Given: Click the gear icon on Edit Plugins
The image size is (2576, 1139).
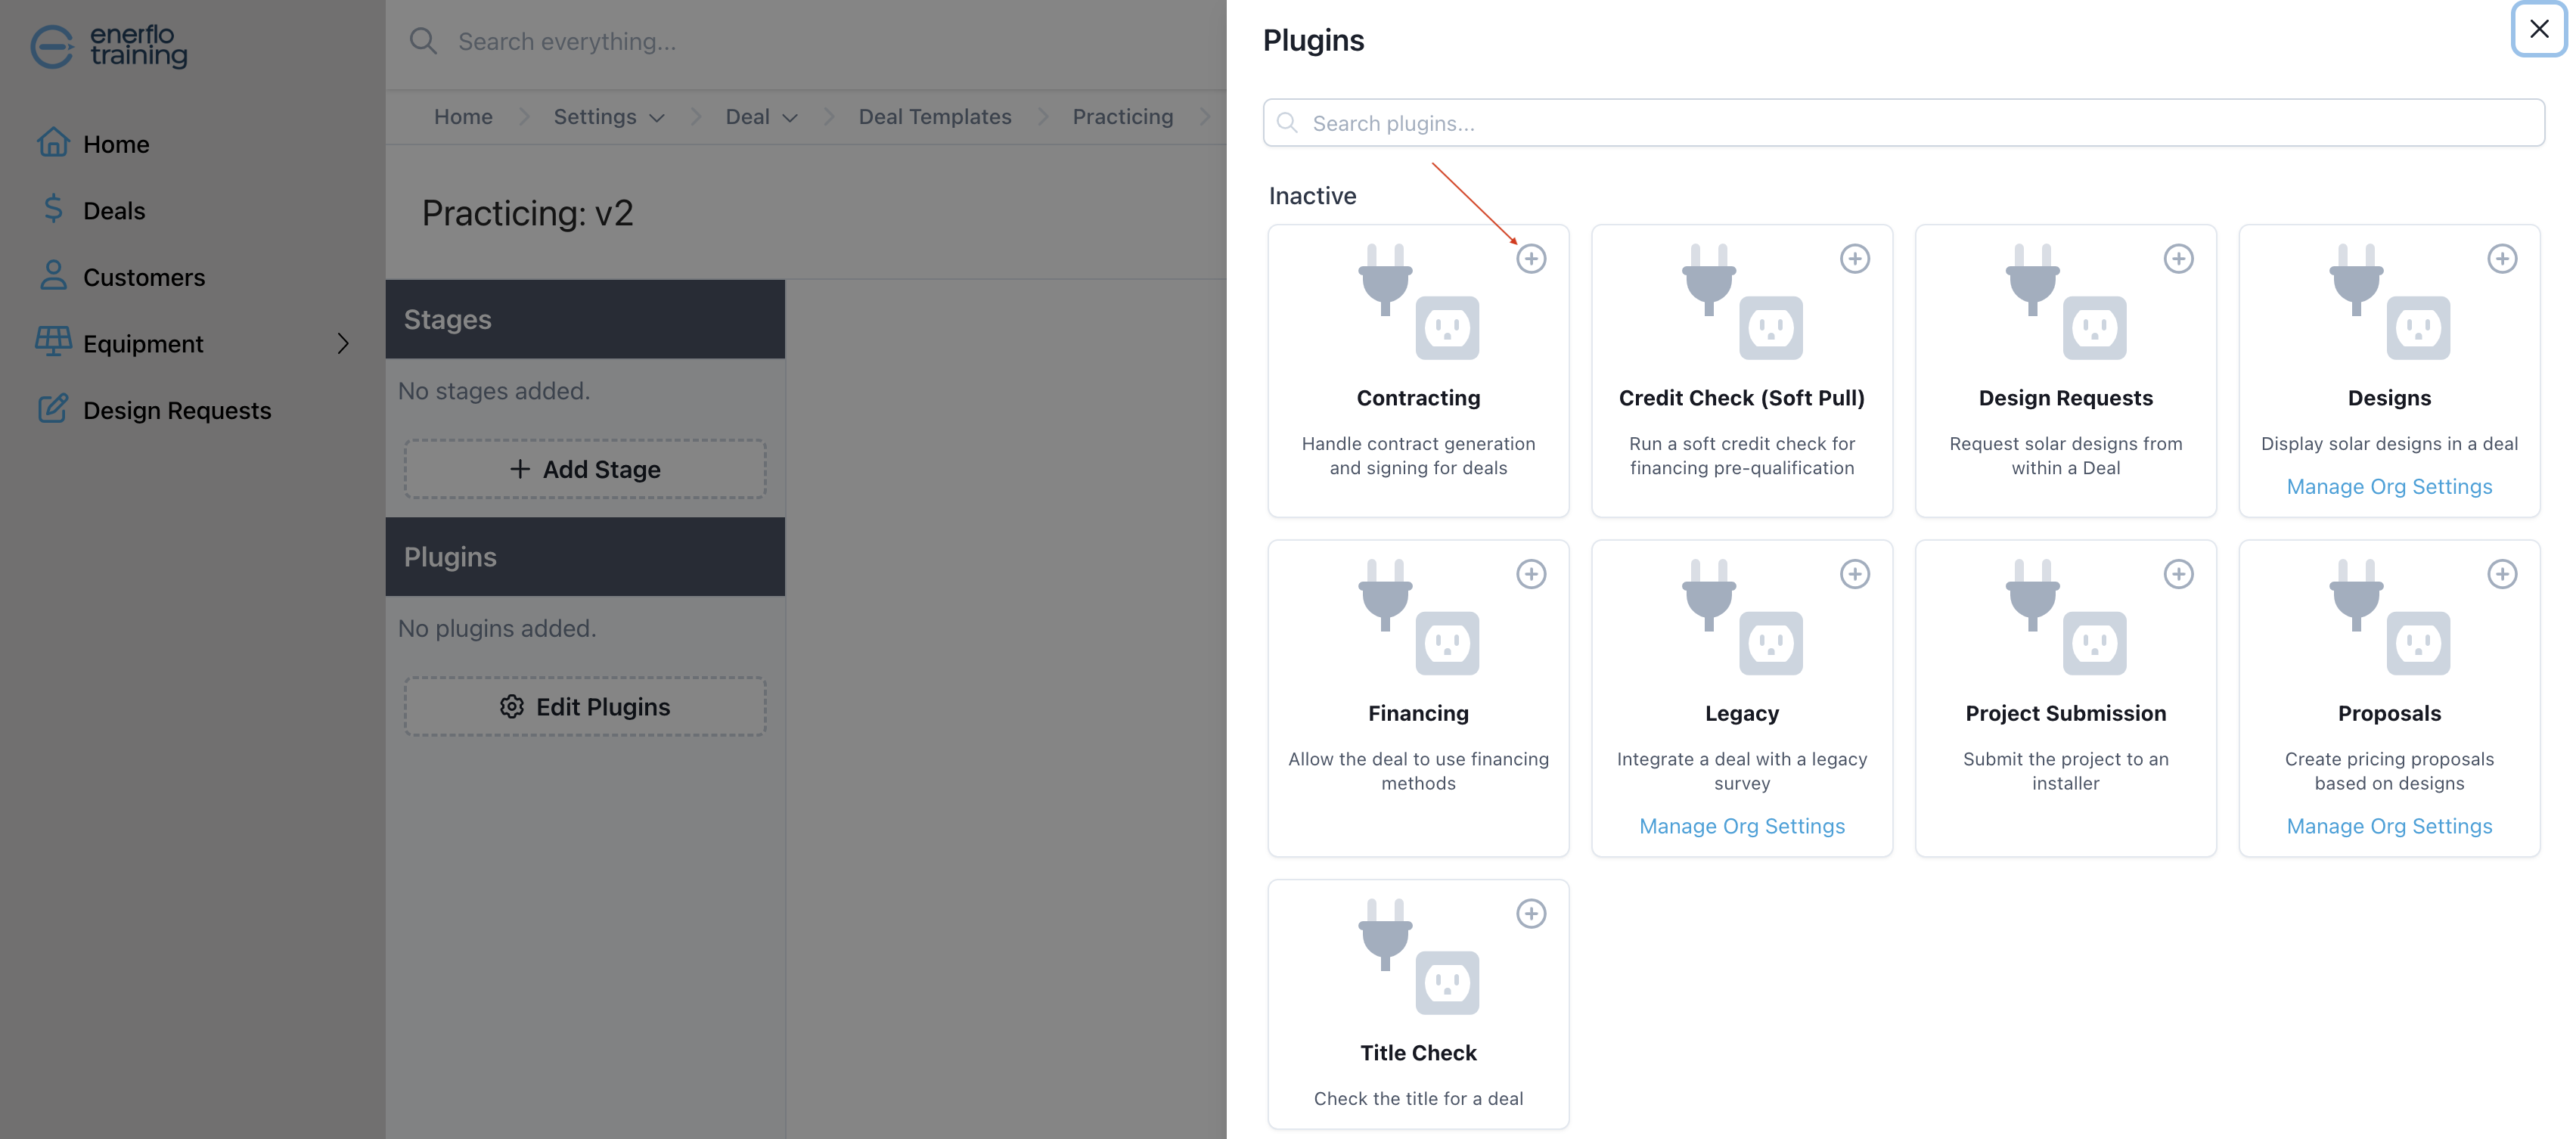Looking at the screenshot, I should 512,707.
